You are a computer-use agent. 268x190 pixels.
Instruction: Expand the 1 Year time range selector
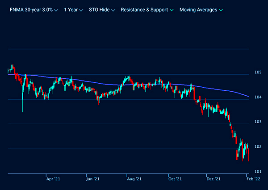(x=73, y=9)
